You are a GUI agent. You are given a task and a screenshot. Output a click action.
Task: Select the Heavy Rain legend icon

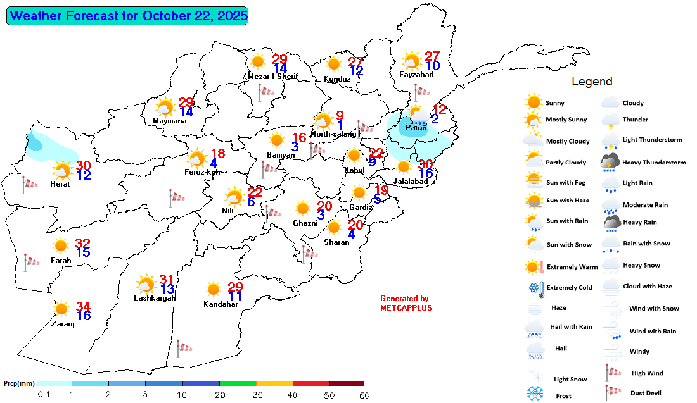tap(611, 222)
